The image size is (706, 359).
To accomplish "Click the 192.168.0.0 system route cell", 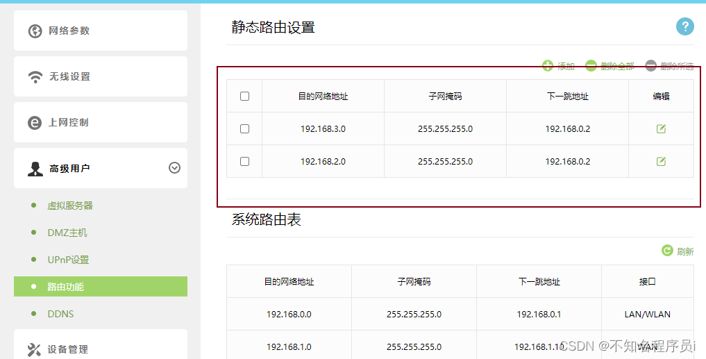I will (289, 314).
